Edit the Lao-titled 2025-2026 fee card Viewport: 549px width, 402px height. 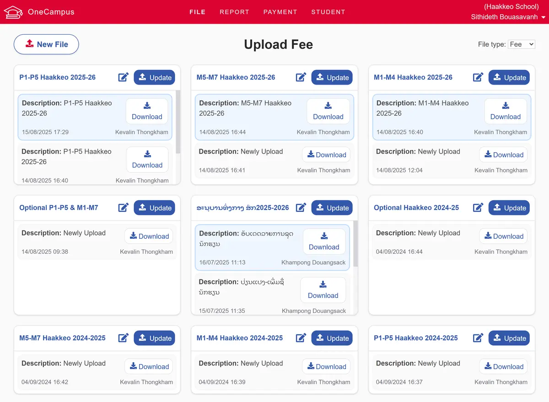click(x=301, y=208)
